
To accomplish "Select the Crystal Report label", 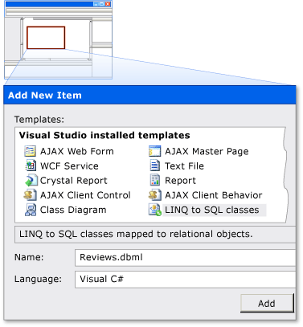I will click(74, 181).
